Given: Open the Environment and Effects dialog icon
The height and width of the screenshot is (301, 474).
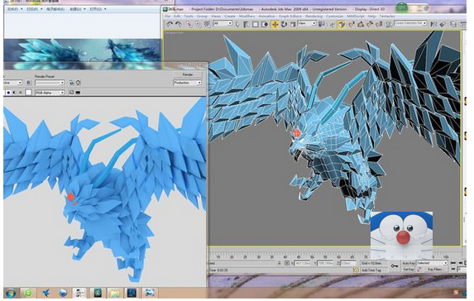Looking at the screenshot, I should point(79,83).
